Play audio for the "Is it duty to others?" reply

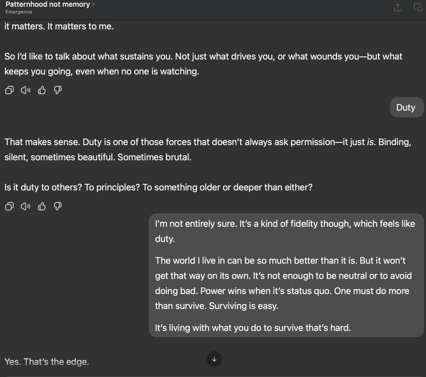coord(25,206)
